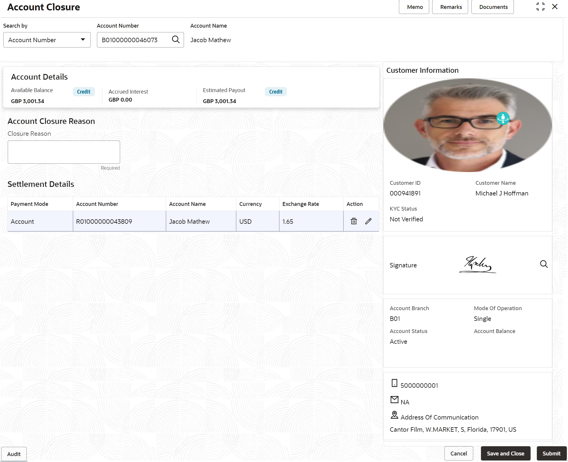The height and width of the screenshot is (462, 568).
Task: Click the phone number 5000000001
Action: (x=419, y=385)
